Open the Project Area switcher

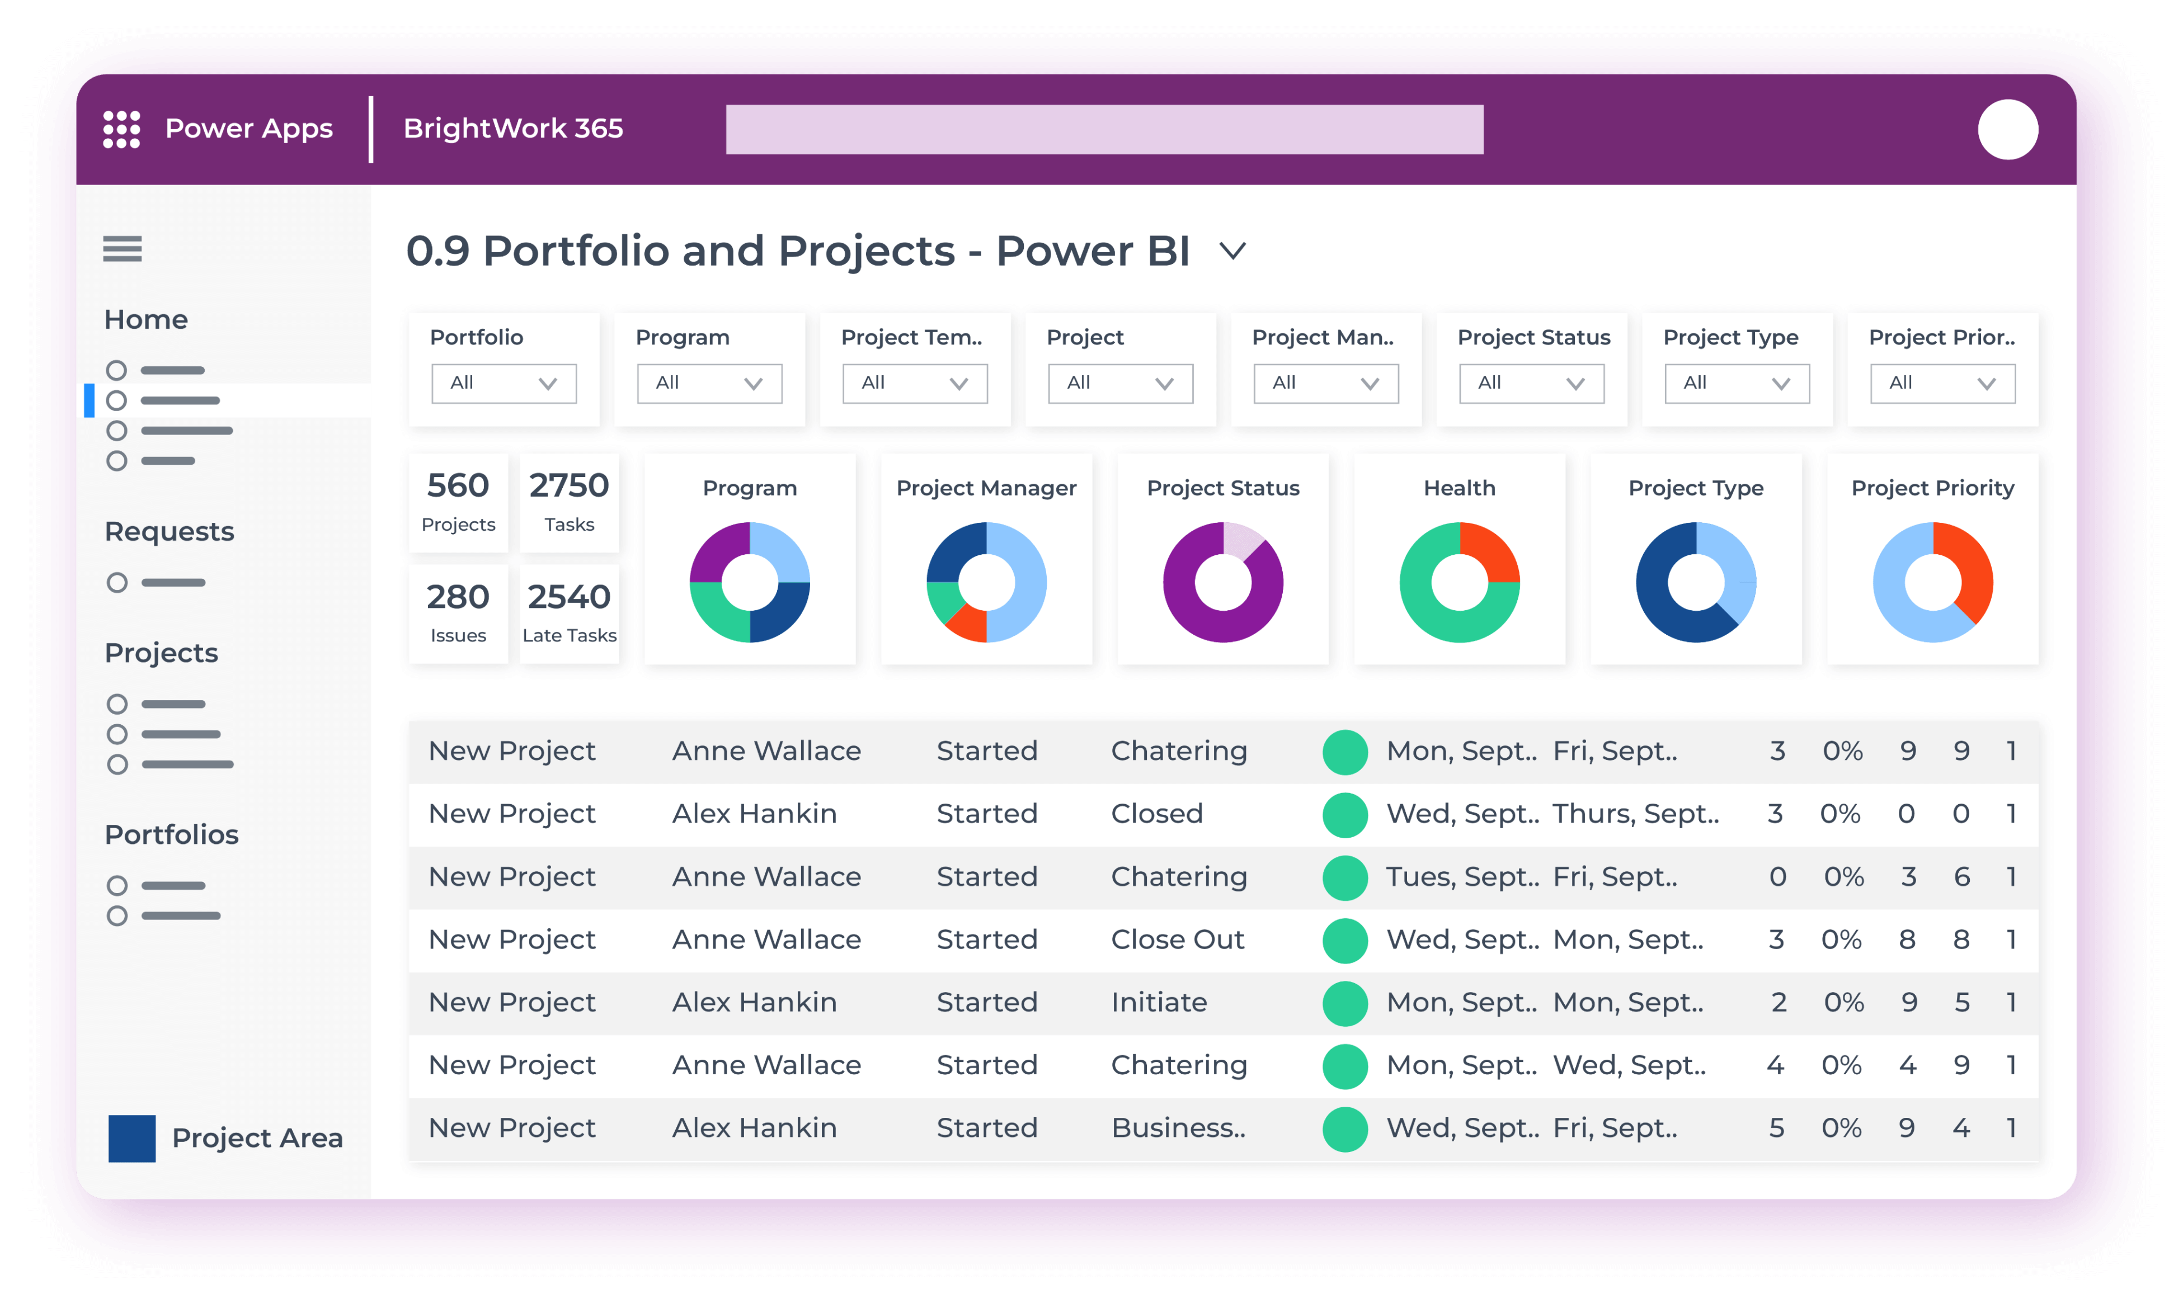point(225,1138)
